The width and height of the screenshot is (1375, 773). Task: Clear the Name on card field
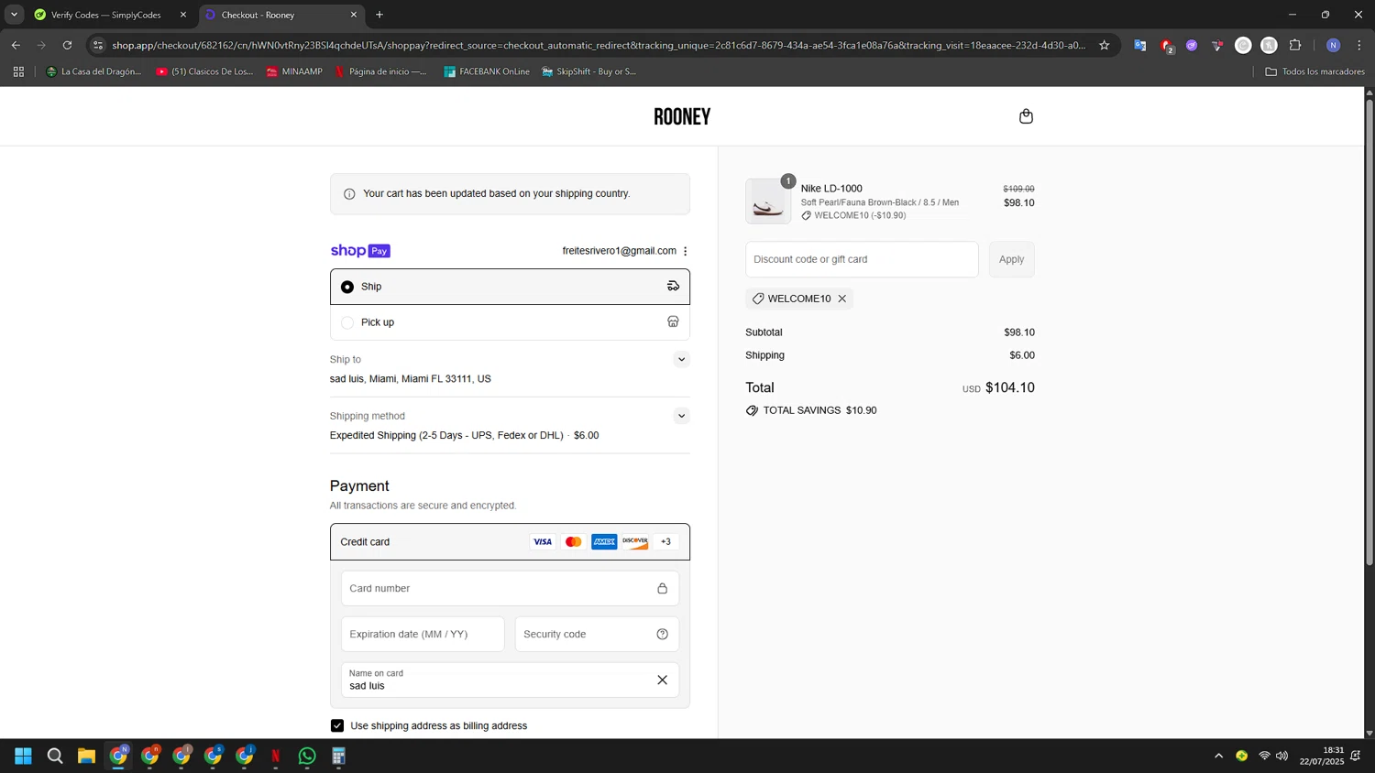(662, 680)
